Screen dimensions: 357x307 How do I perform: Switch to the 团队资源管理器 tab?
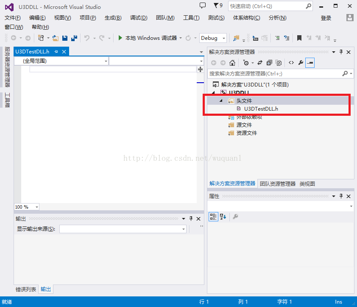tap(278, 184)
